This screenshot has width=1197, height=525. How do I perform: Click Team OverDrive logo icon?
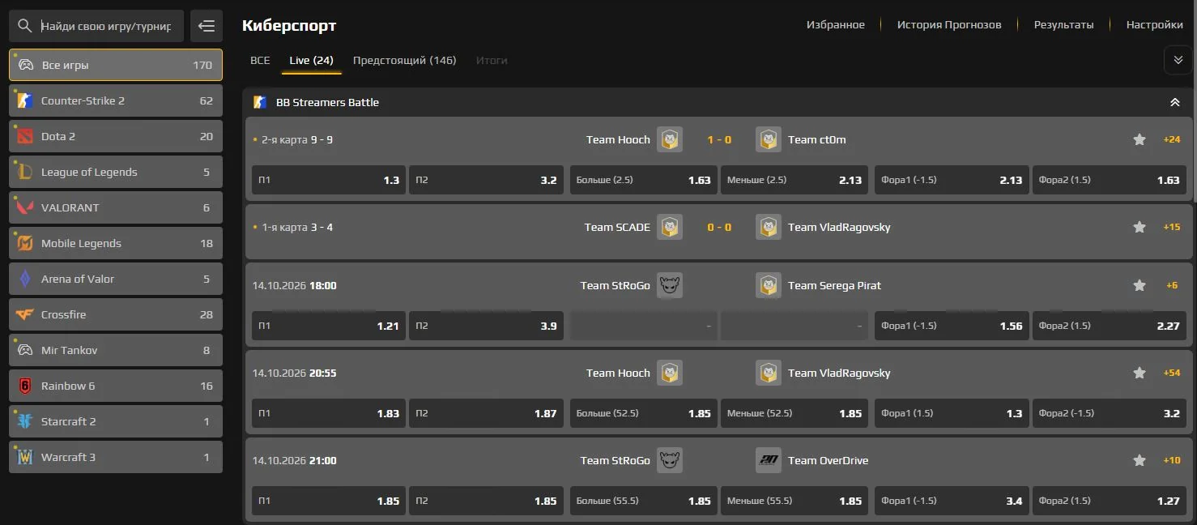(769, 460)
